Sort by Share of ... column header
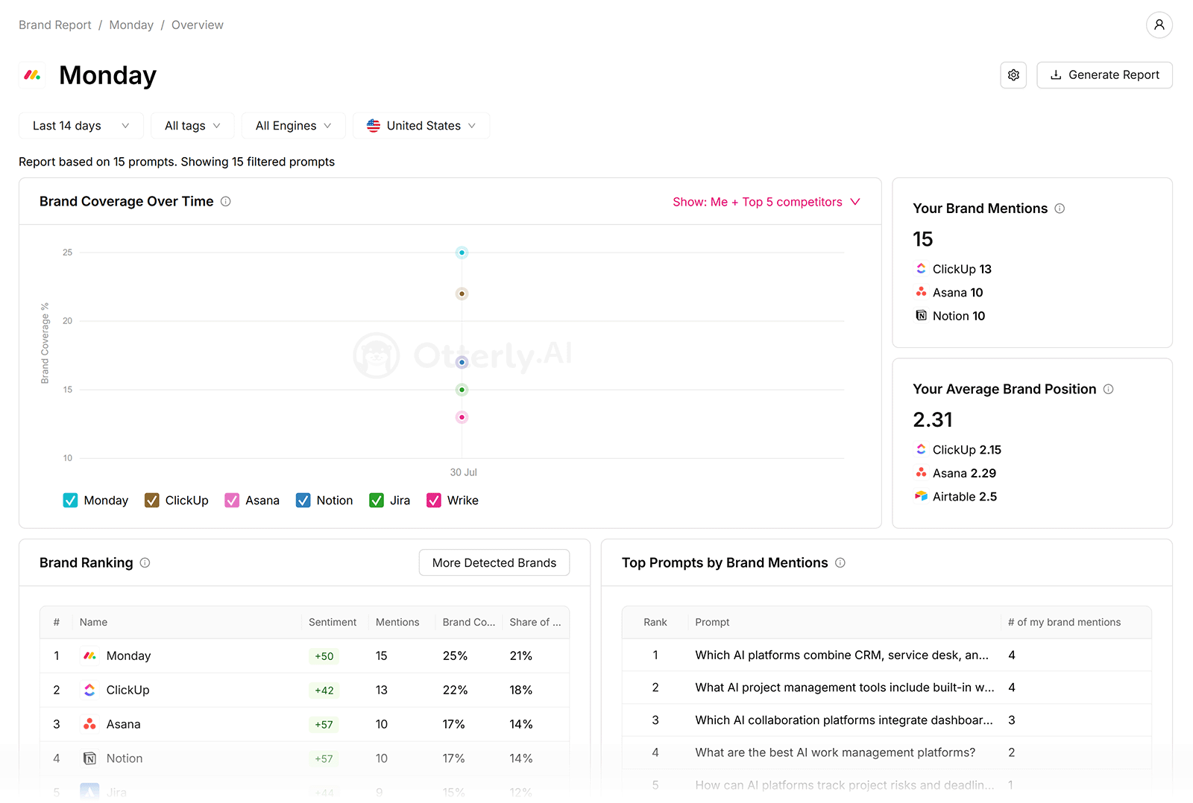 [535, 622]
